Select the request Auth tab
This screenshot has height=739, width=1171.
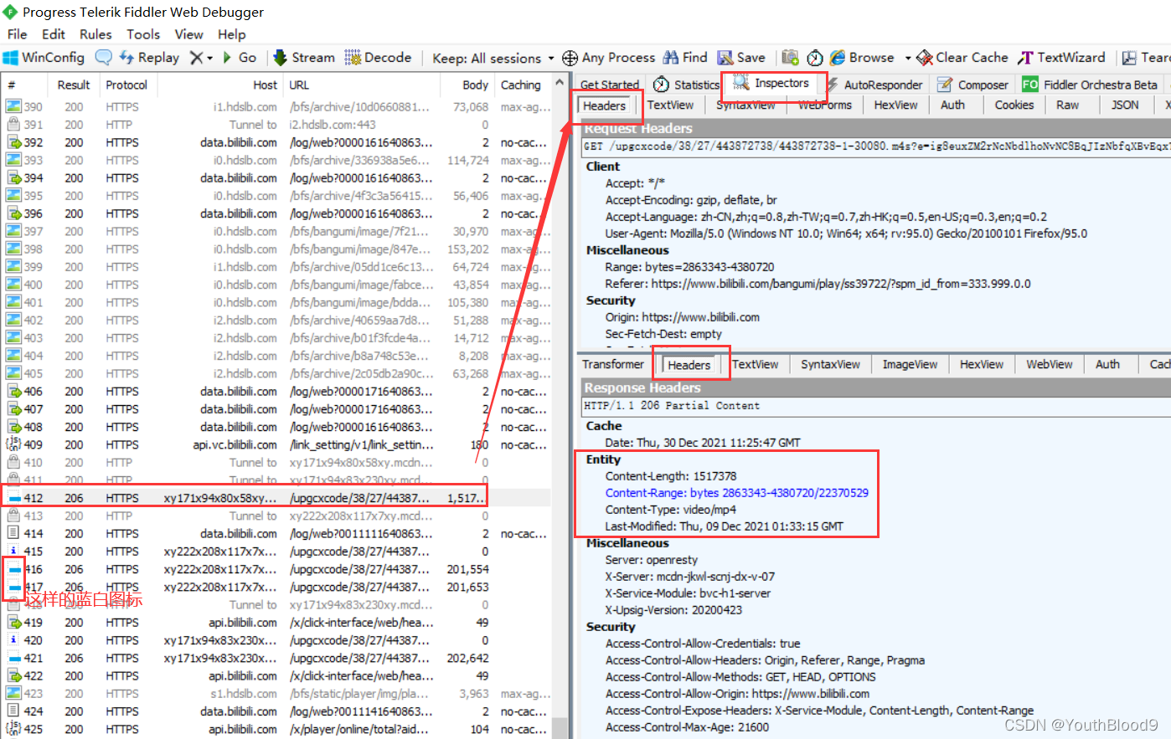[952, 105]
